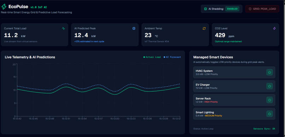The image size is (285, 137).
Task: Click '+12% estimated in next cycle' text
Action: point(89,42)
